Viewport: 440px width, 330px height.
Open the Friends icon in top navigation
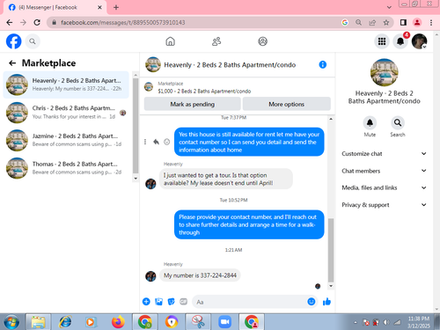tap(216, 41)
